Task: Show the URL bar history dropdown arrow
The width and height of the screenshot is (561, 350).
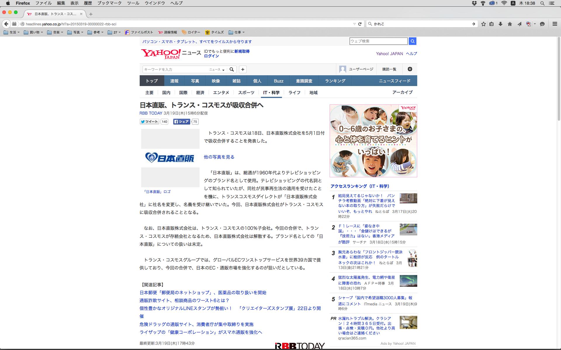Action: 354,24
